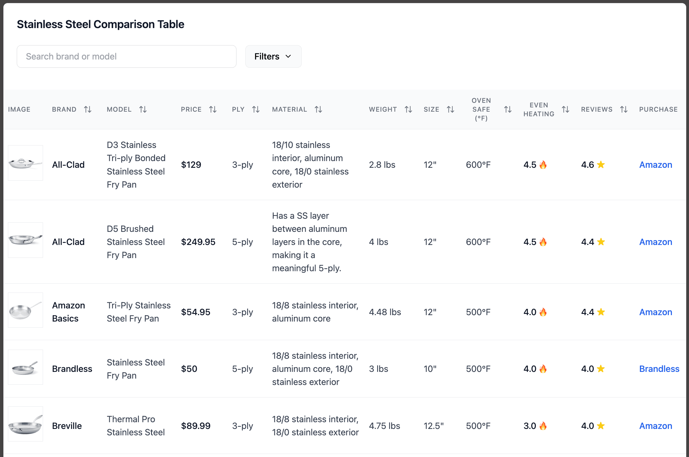The height and width of the screenshot is (457, 689).
Task: Click the star icon in the Brandless row
Action: click(601, 369)
